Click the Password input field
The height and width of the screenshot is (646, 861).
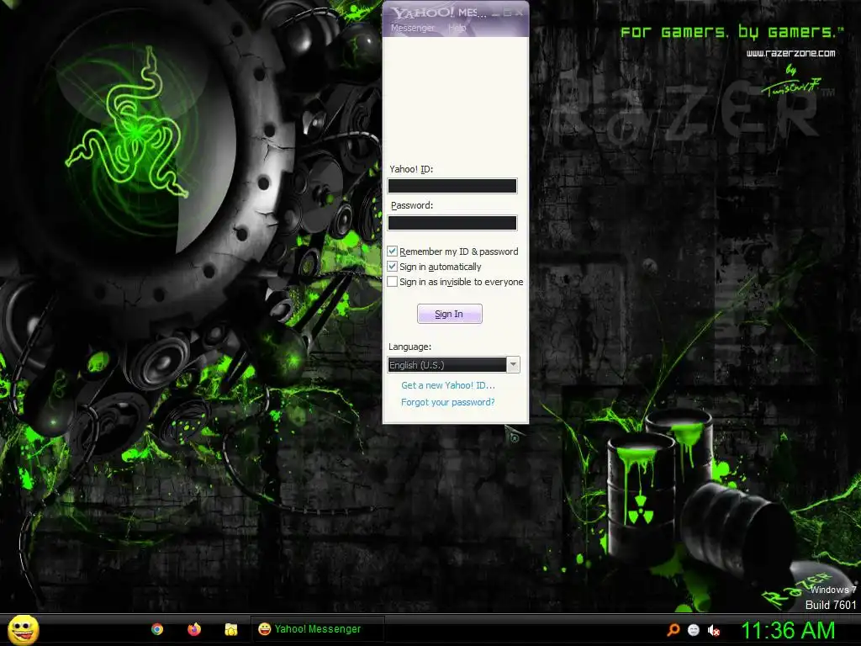[452, 223]
